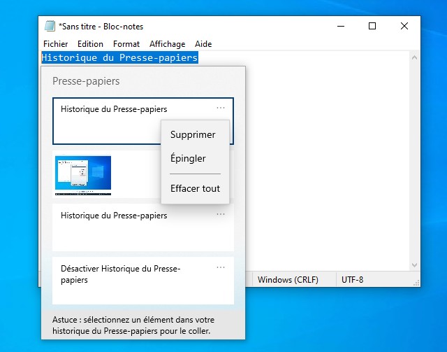Open the Format menu
The width and height of the screenshot is (447, 352).
coord(126,44)
